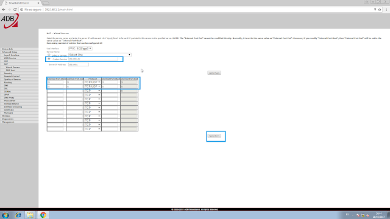Open DMZ Host under NAT
Screen dimensions: 390x219
click(x=10, y=71)
